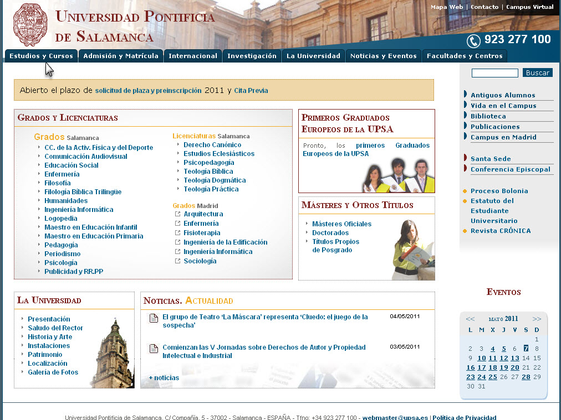This screenshot has height=420, width=561.
Task: Open the Mapa Web link
Action: 446,7
